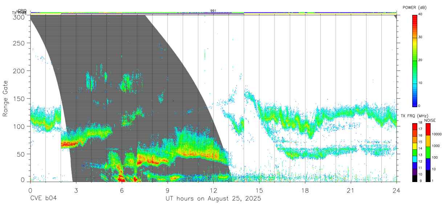446x206 pixels.
Task: Click the 20 label on the POWER scale
Action: point(421,60)
